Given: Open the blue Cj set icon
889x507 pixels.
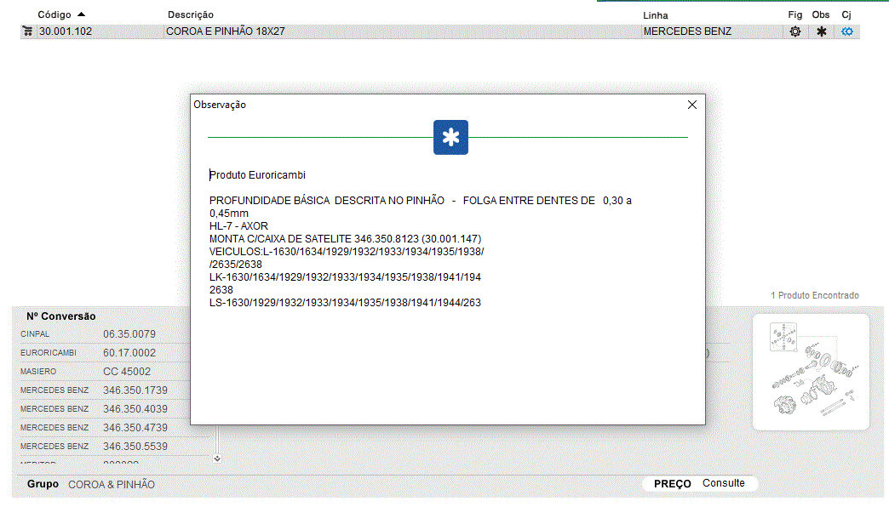Looking at the screenshot, I should tap(846, 31).
